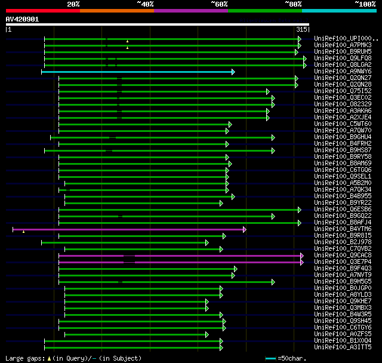Select the UniRef100_Q9SEL1 label

[343, 177]
